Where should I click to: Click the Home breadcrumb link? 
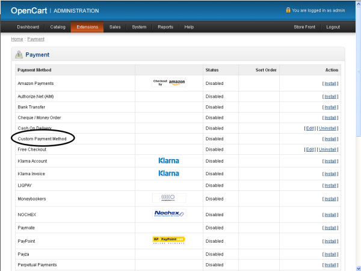[x=17, y=39]
